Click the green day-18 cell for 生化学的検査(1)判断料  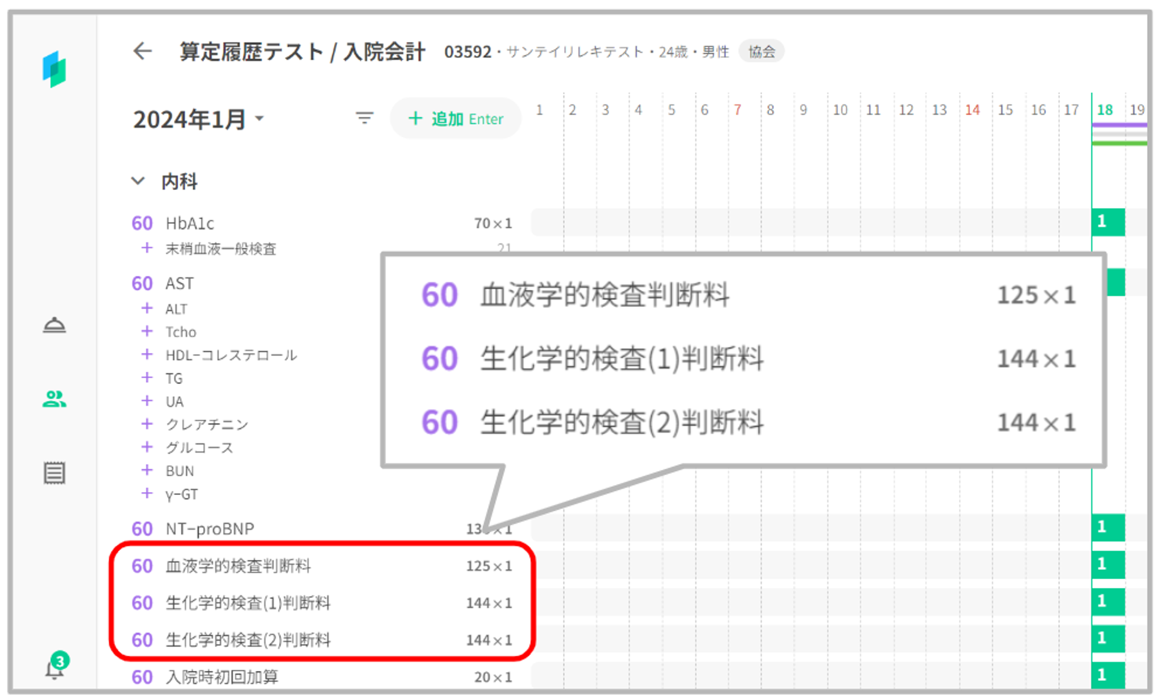1108,602
